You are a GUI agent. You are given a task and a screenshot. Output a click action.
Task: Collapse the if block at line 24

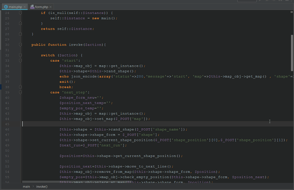coord(20,13)
